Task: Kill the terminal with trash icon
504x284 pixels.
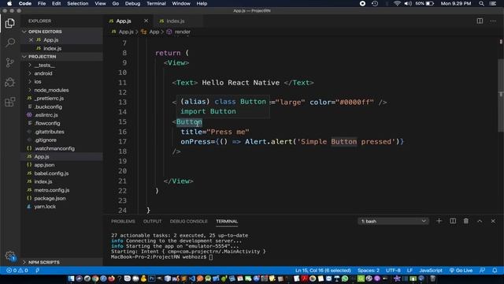Action: [466, 221]
